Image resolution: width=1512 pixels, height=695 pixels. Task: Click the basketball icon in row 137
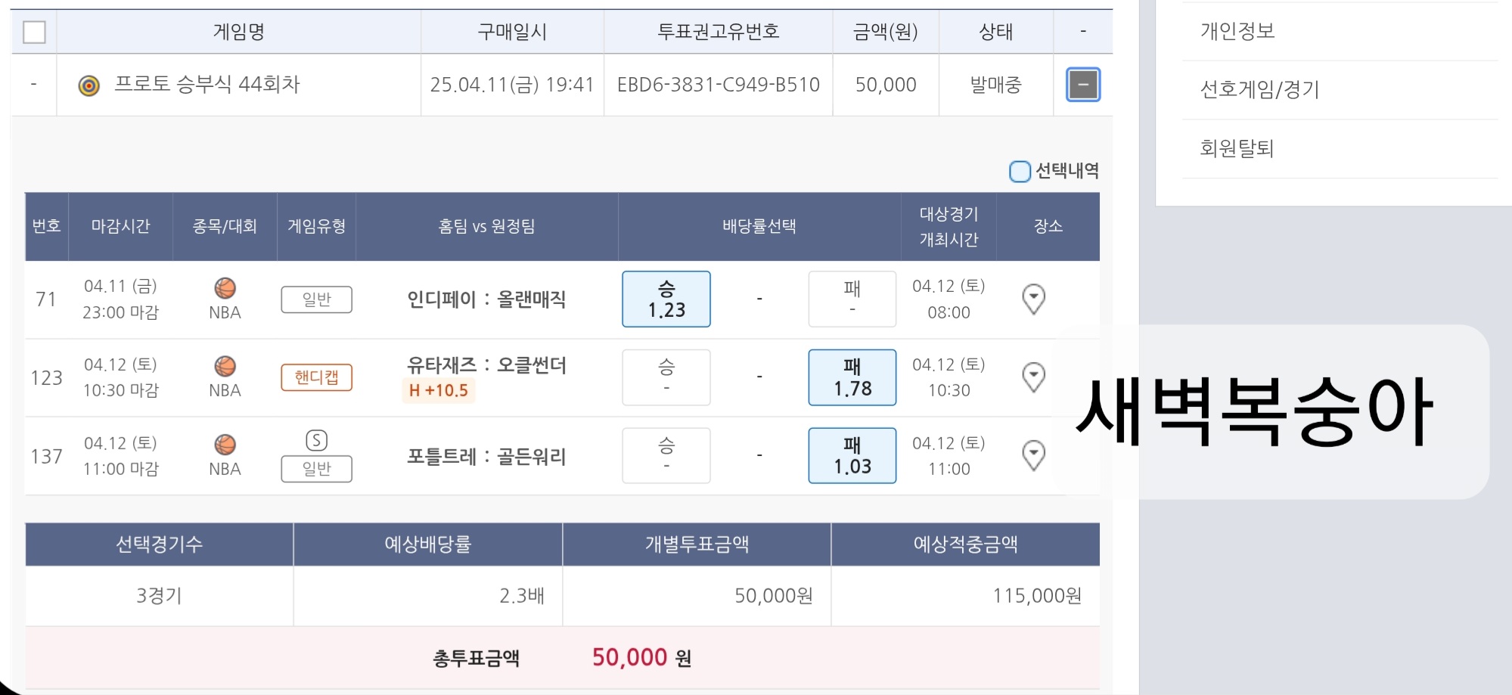(225, 445)
